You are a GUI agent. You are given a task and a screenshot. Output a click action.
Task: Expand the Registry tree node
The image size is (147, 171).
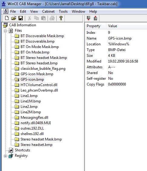tap(5, 156)
